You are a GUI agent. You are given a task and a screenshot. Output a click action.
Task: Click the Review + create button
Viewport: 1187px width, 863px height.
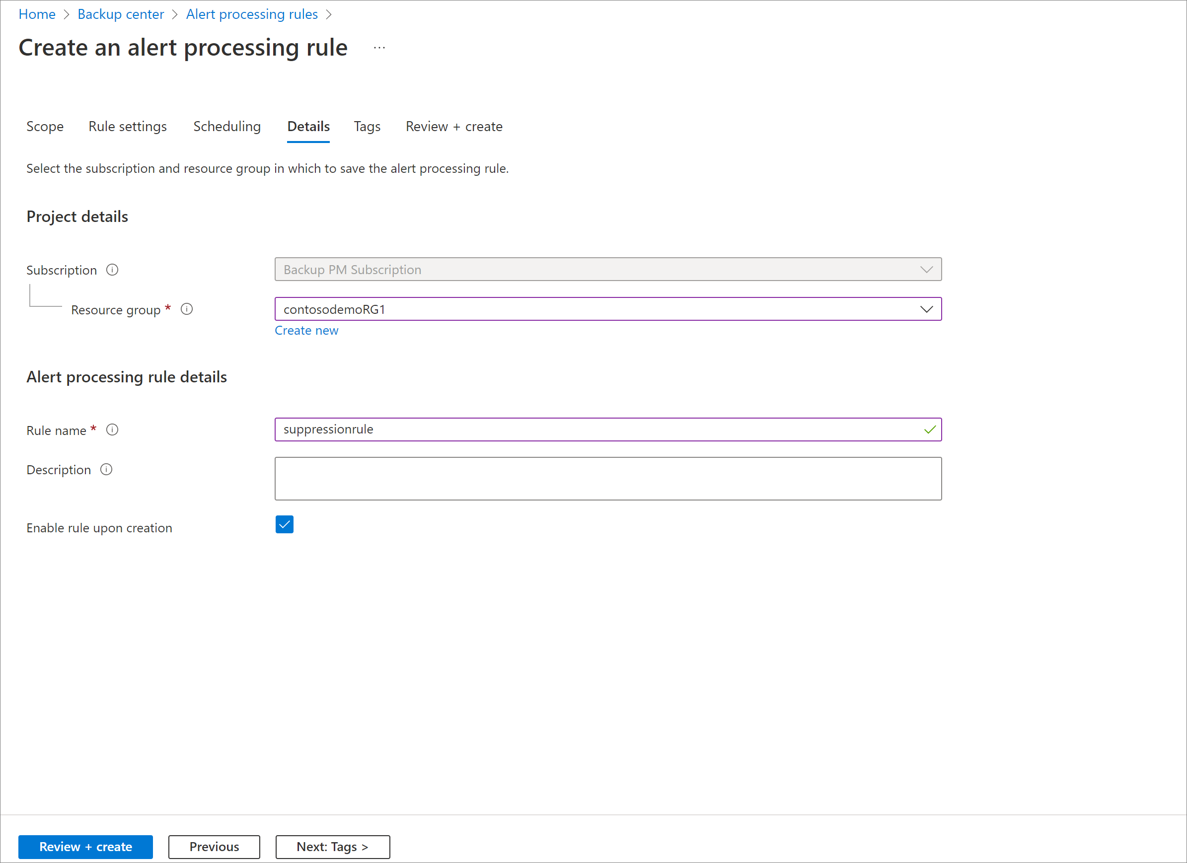pos(85,847)
